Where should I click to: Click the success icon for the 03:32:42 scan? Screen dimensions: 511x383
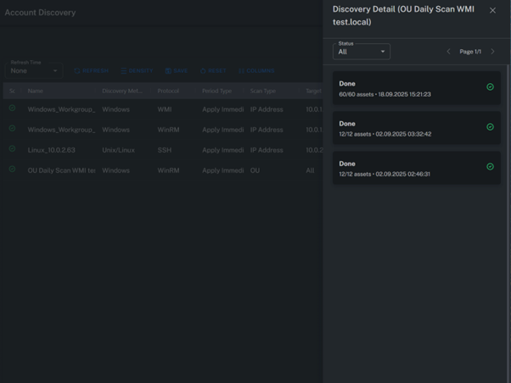coord(490,127)
